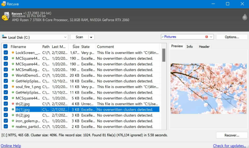The height and width of the screenshot is (148, 249).
Task: Click red status dot beside th[2].jpg
Action: point(13,104)
